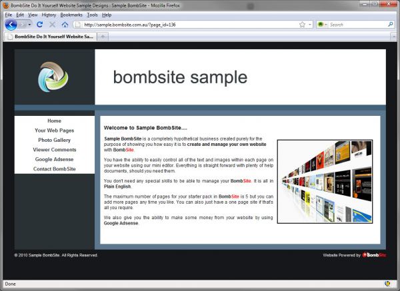Image resolution: width=400 pixels, height=291 pixels.
Task: Open the URL bar history dropdown arrow
Action: click(310, 25)
